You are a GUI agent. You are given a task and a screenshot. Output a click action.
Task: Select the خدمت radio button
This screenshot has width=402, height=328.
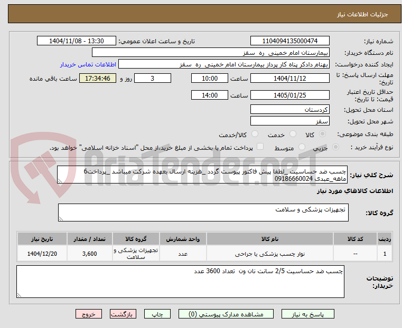coord(293,134)
